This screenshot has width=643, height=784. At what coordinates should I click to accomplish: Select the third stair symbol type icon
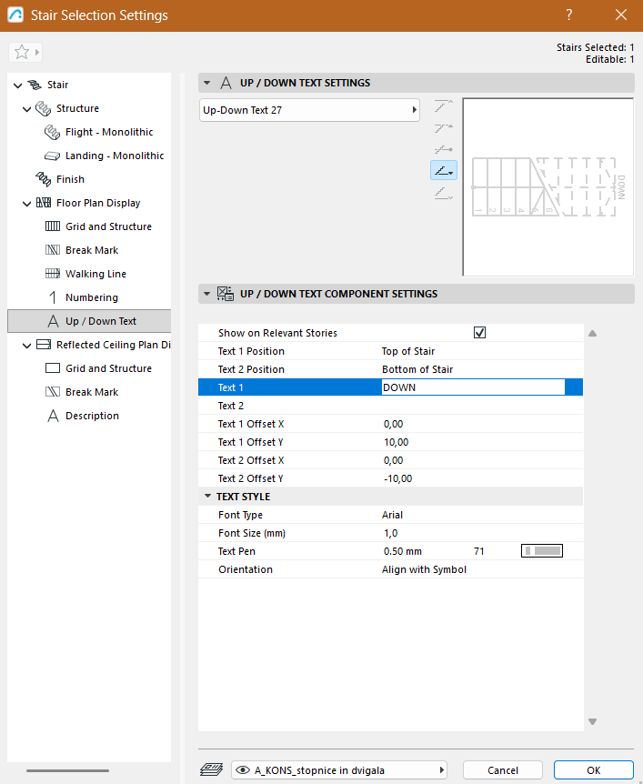(x=444, y=149)
